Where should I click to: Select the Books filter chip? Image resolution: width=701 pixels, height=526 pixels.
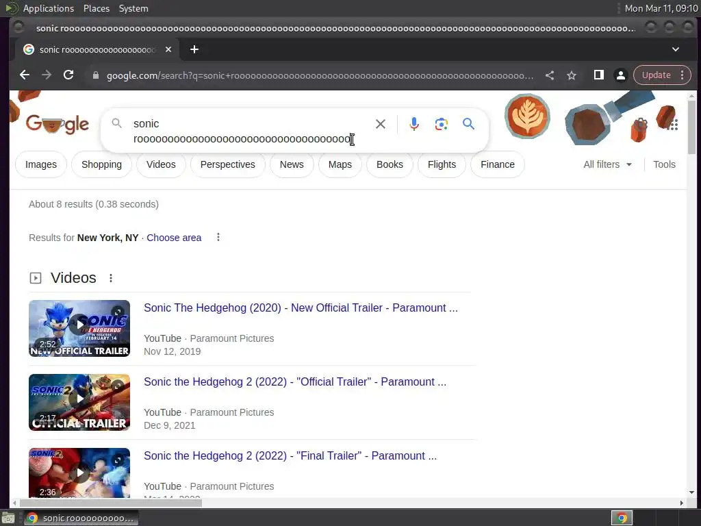(x=390, y=164)
